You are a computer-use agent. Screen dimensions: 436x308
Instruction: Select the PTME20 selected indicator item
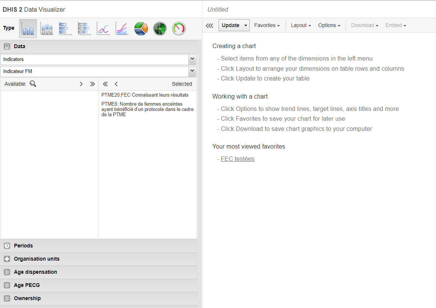pos(145,95)
